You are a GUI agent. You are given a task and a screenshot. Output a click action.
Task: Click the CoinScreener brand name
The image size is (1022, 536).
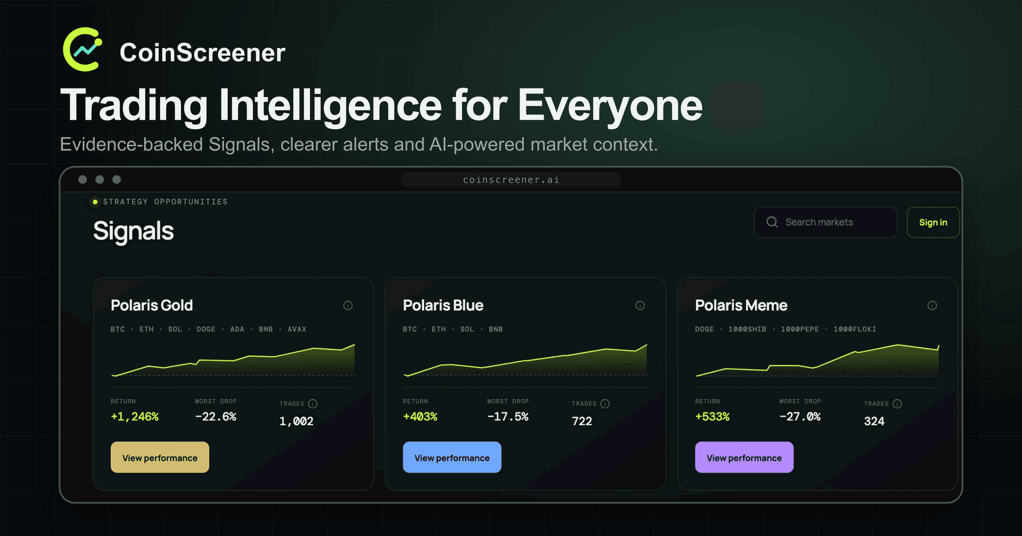[x=203, y=53]
